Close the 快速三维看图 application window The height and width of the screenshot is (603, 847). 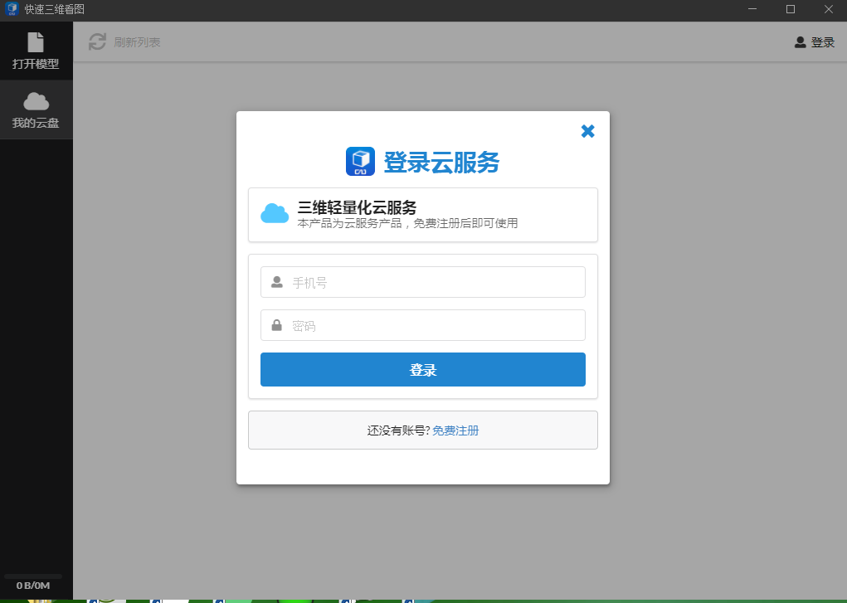828,9
